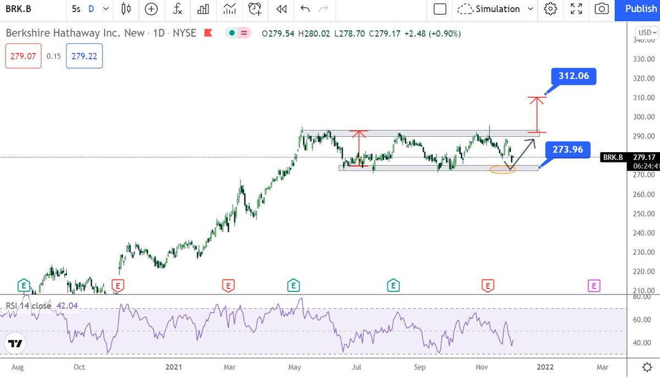The width and height of the screenshot is (660, 379).
Task: Click the Rewind replay icon
Action: tap(281, 9)
